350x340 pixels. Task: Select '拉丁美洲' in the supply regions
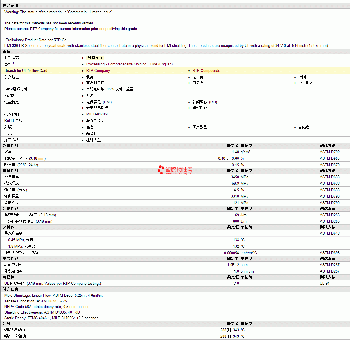click(x=200, y=77)
